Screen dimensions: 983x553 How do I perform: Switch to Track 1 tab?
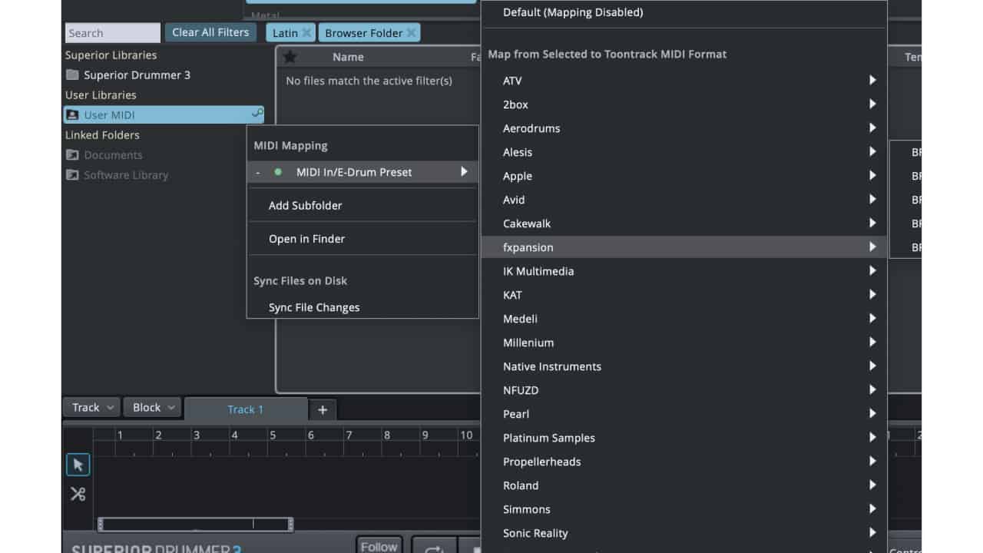point(246,409)
